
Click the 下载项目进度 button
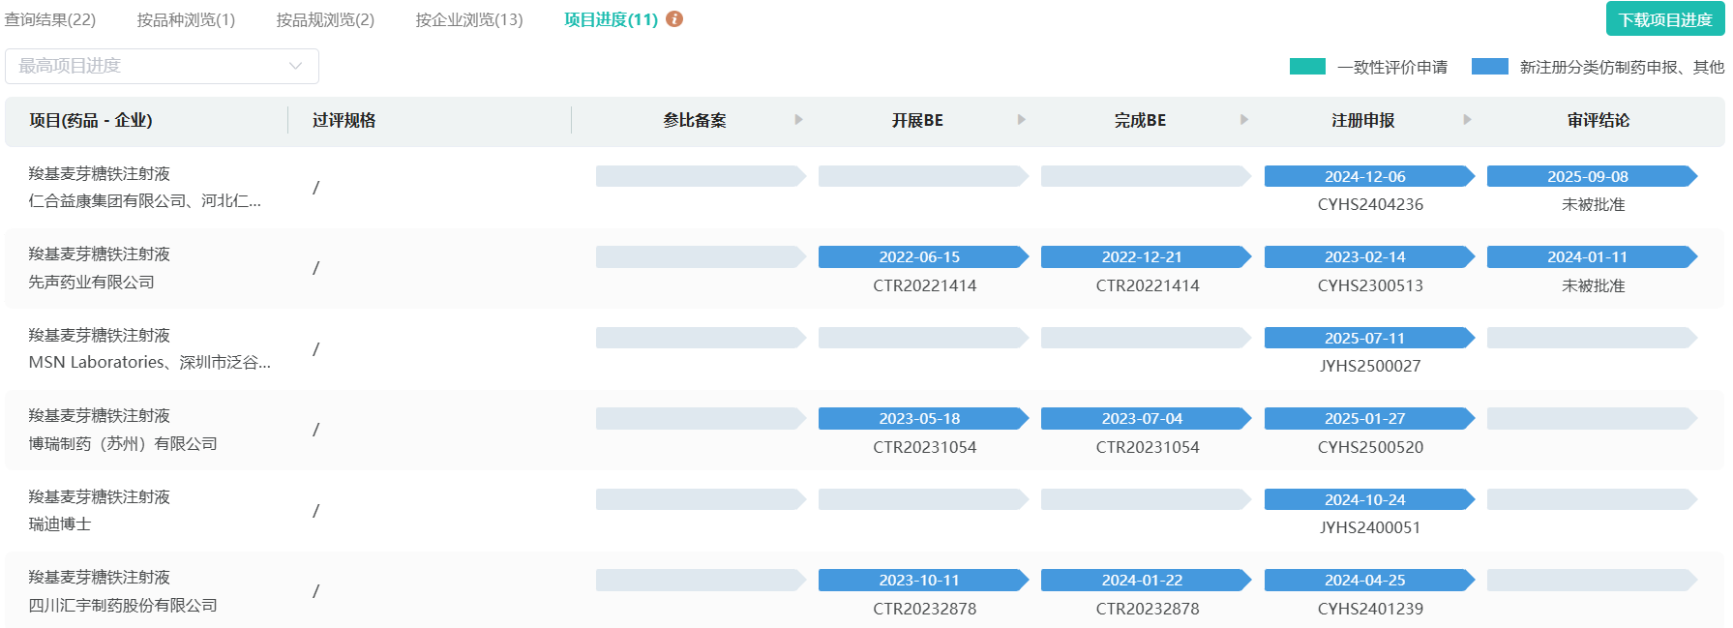click(x=1664, y=19)
